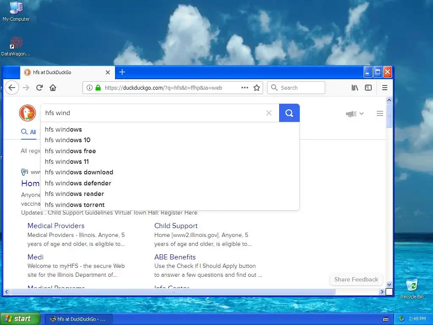
Task: Click the Firefox address bar URL
Action: pyautogui.click(x=164, y=88)
